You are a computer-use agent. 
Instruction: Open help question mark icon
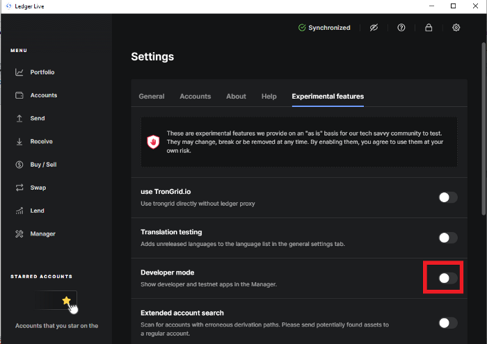(x=401, y=28)
